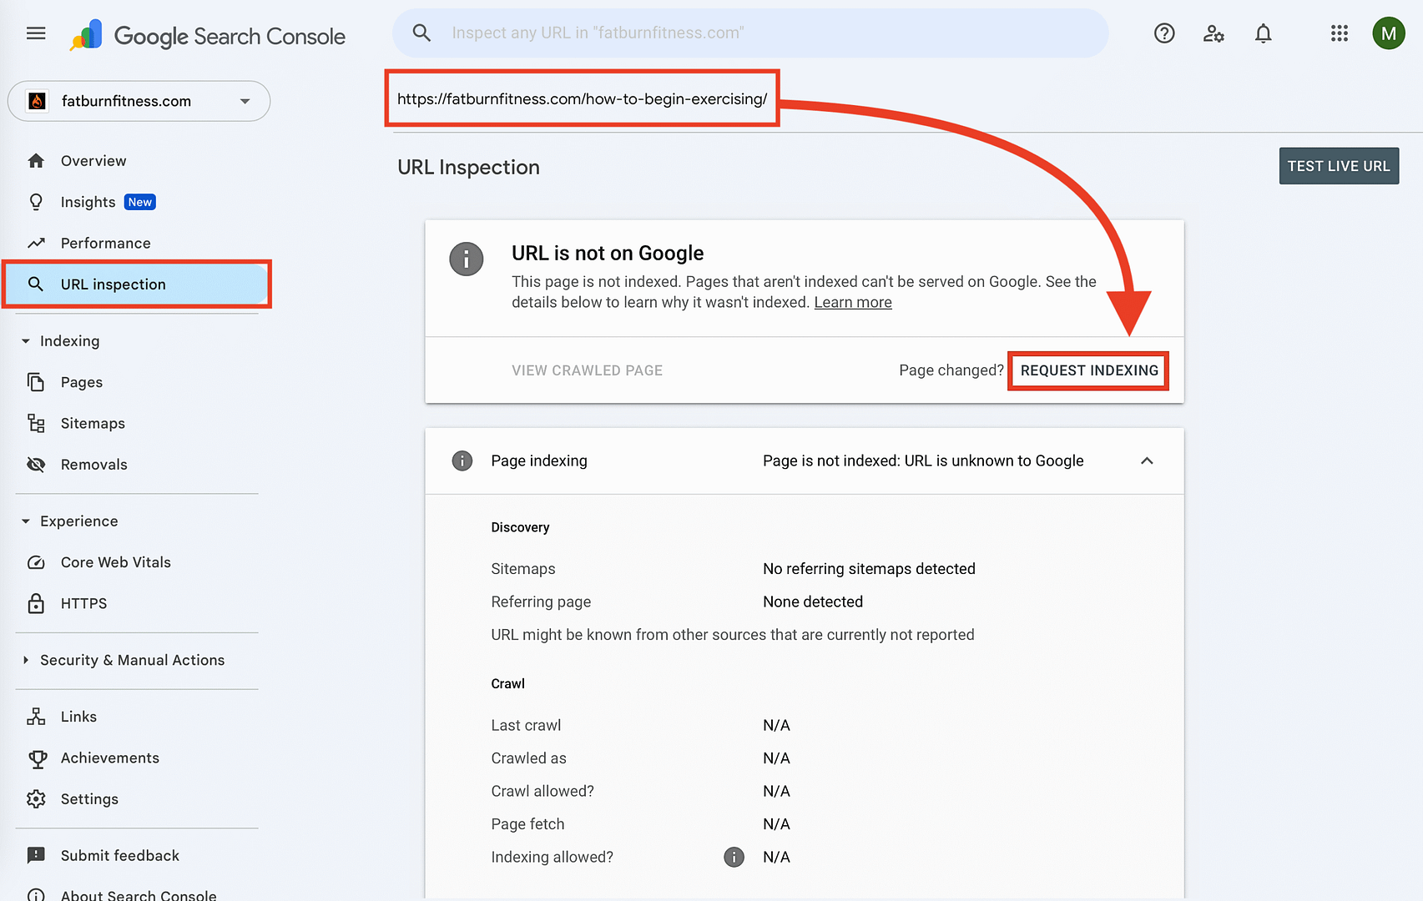The image size is (1423, 901).
Task: Open the notifications bell
Action: (x=1264, y=33)
